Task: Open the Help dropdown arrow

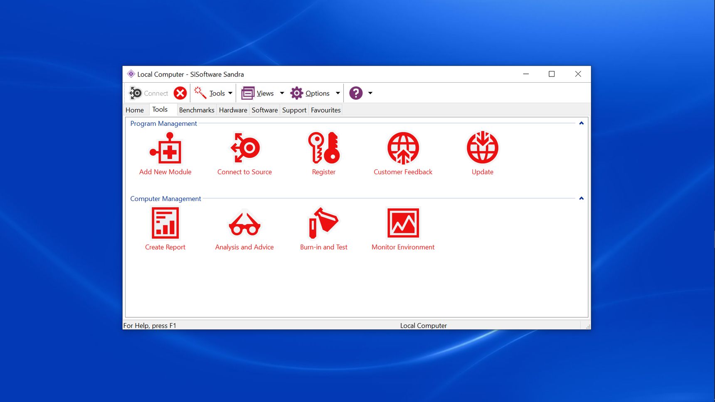Action: pyautogui.click(x=370, y=93)
